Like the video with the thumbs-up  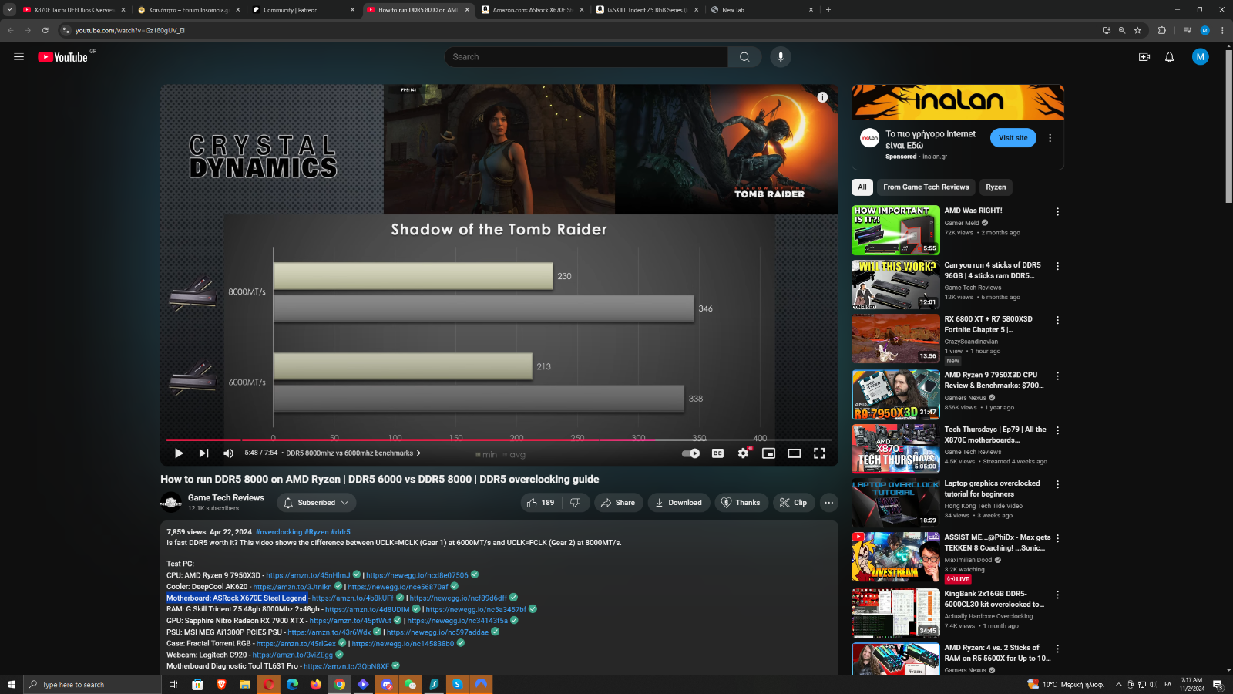click(541, 503)
